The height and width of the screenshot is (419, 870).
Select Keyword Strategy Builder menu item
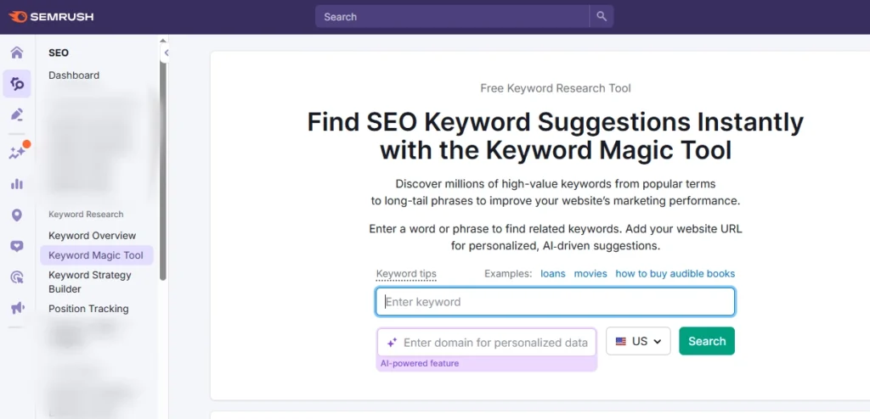point(90,282)
